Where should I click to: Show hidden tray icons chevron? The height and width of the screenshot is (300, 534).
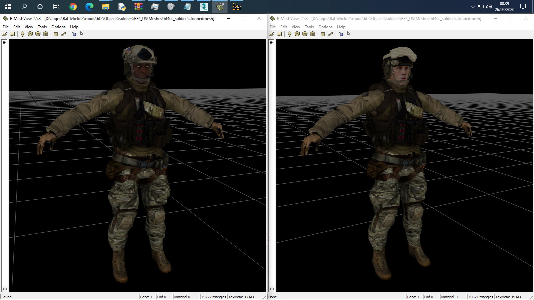click(x=473, y=7)
